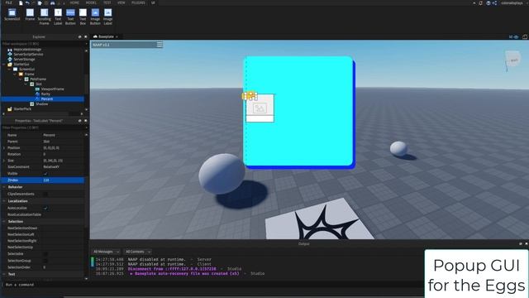
Task: Open the All Contexts dropdown in Output
Action: click(x=138, y=252)
